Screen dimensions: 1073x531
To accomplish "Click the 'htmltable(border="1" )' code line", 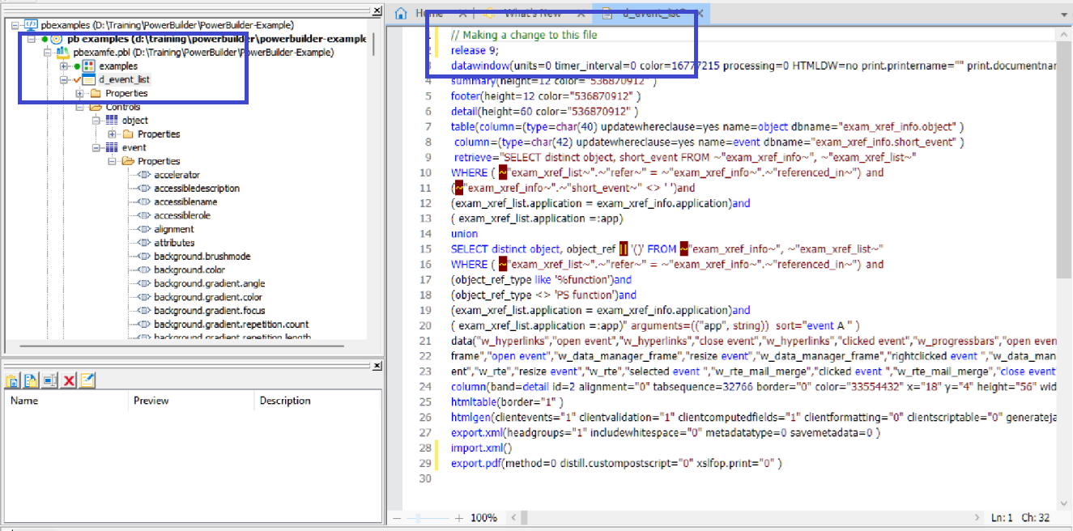I will tap(507, 401).
